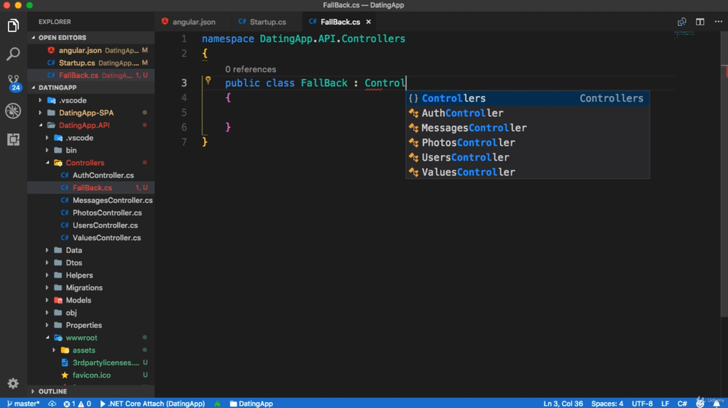This screenshot has width=728, height=408.
Task: Choose UsersController autocomplete suggestion
Action: (527, 158)
